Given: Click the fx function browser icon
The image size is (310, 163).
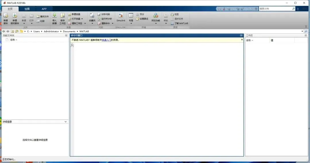Looking at the screenshot, I should [72, 45].
